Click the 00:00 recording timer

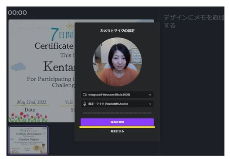(17, 13)
